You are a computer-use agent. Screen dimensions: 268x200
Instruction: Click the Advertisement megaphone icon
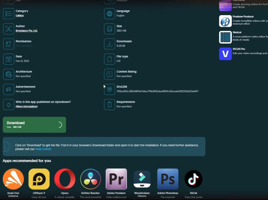(x=9, y=89)
